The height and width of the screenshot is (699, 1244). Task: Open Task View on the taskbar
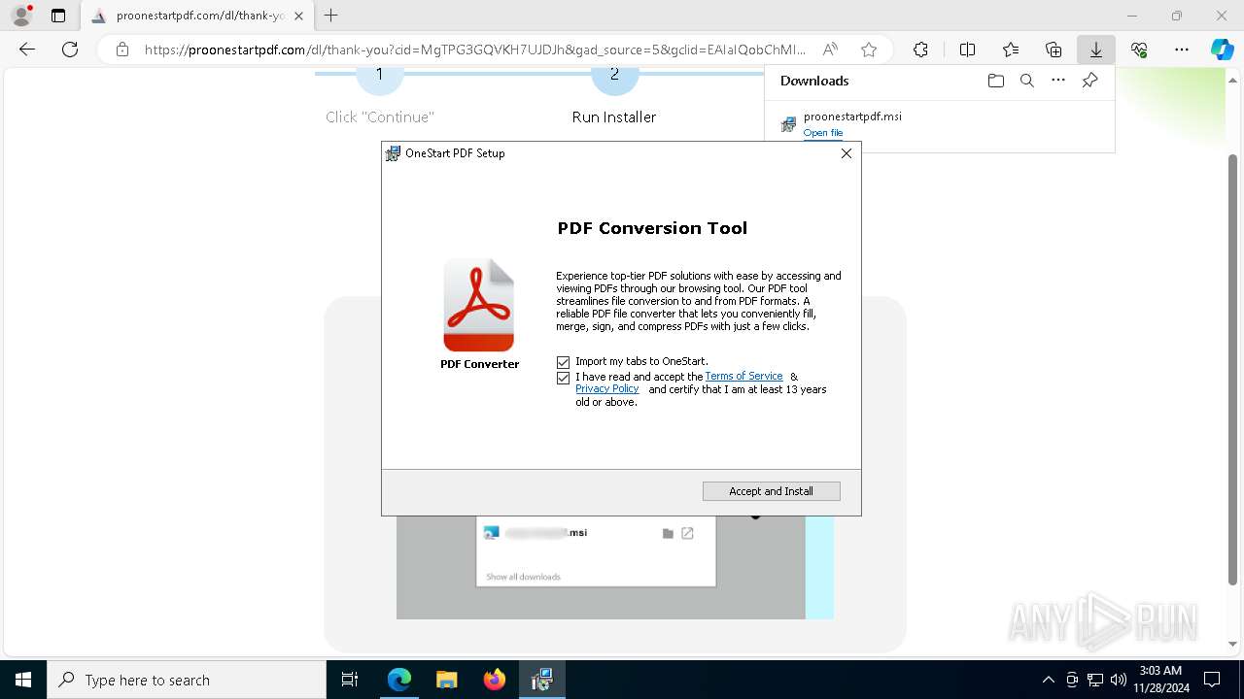click(350, 680)
